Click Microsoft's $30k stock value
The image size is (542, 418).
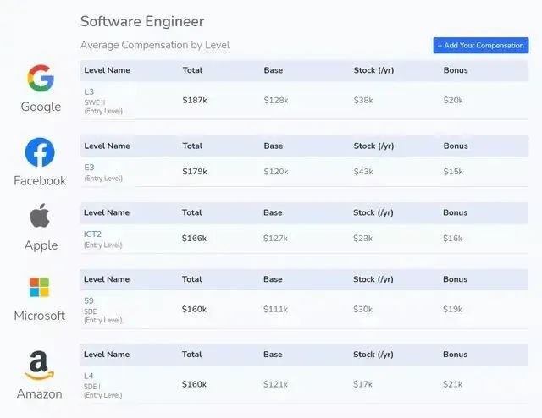[363, 309]
